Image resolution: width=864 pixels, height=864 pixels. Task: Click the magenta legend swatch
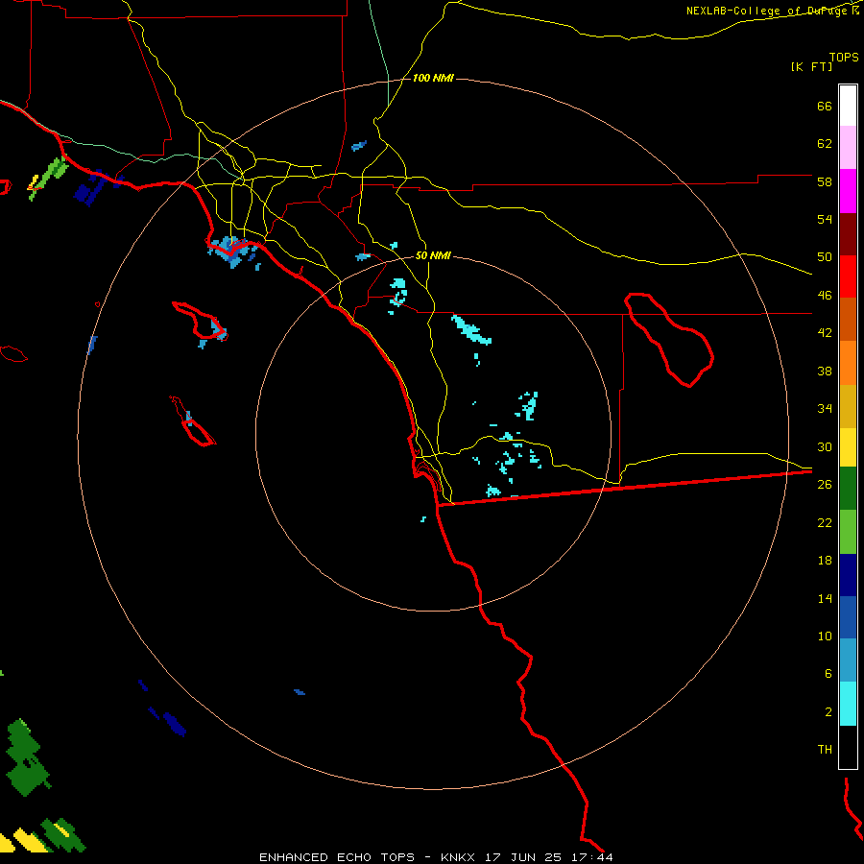coord(848,191)
